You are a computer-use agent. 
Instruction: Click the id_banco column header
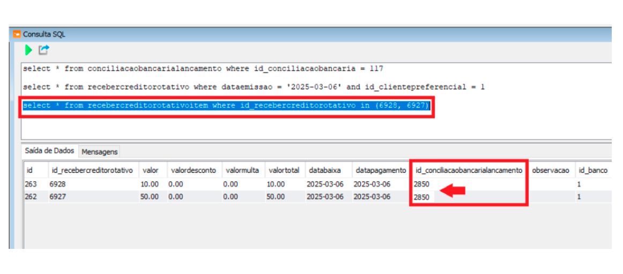click(593, 170)
